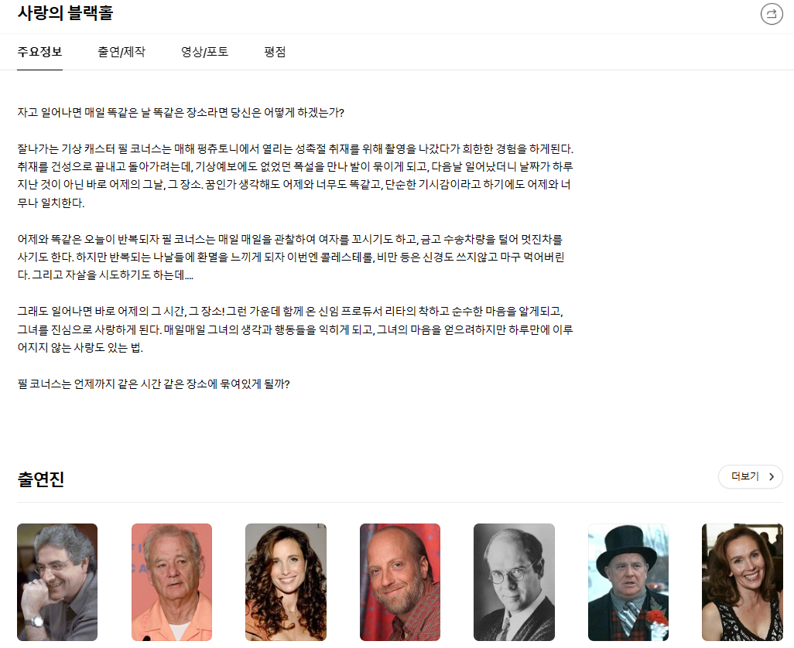Click the 더보기 button for cast
794x648 pixels.
[x=751, y=476]
